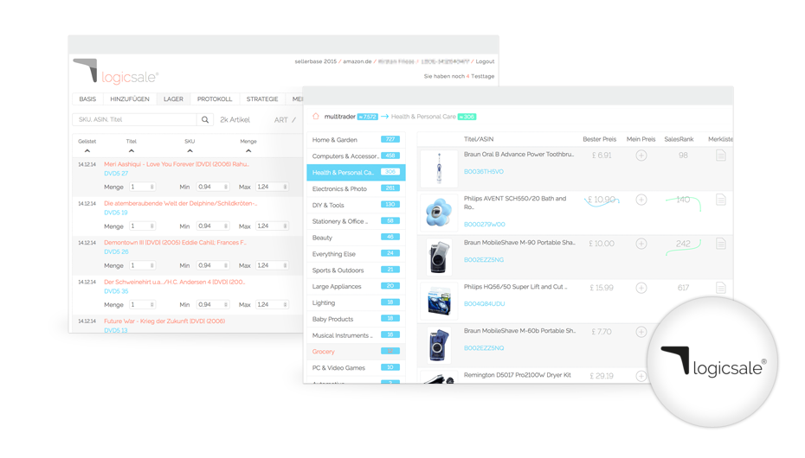This screenshot has width=805, height=458.
Task: Select Stationery & Office category
Action: [356, 221]
